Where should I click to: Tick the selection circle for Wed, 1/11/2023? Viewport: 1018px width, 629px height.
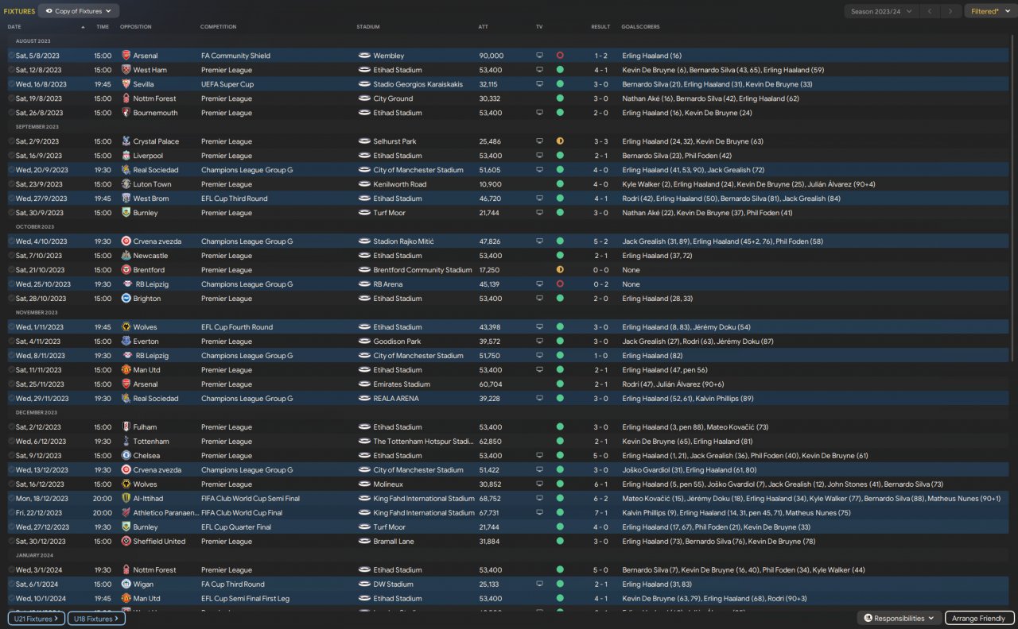pos(11,327)
